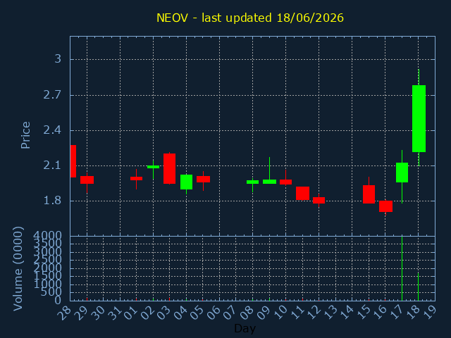
Task: Click the x-axis date label '02'
Action: (147, 313)
